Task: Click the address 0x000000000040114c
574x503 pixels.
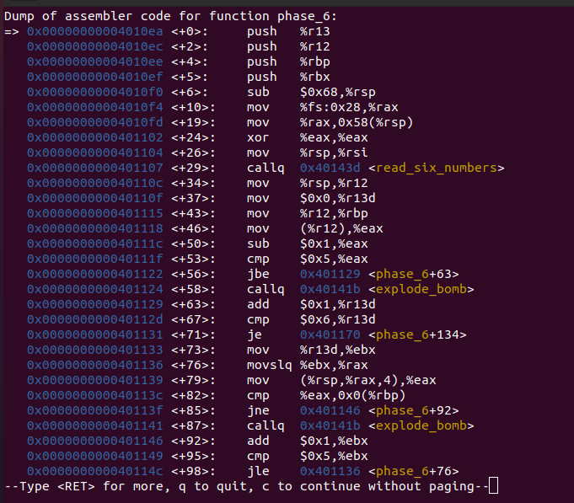Action: pyautogui.click(x=94, y=472)
